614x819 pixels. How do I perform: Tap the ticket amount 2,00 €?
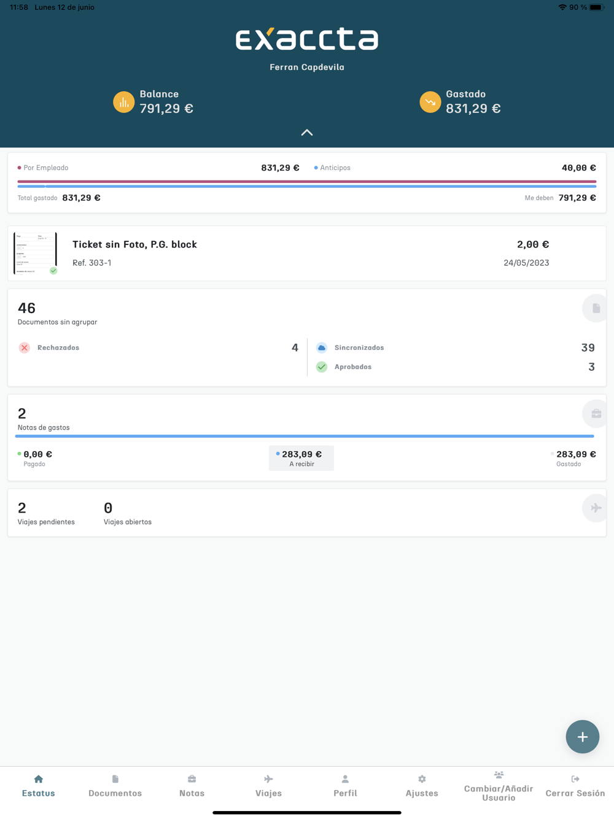533,244
